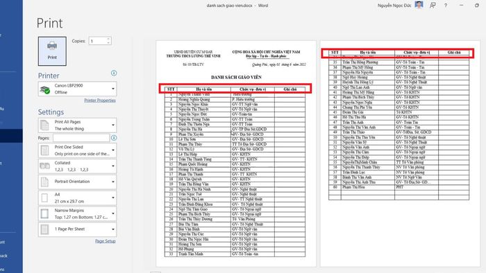Open the Canon LBP2900 printer dropdown
Image resolution: width=486 pixels, height=273 pixels.
pos(77,89)
